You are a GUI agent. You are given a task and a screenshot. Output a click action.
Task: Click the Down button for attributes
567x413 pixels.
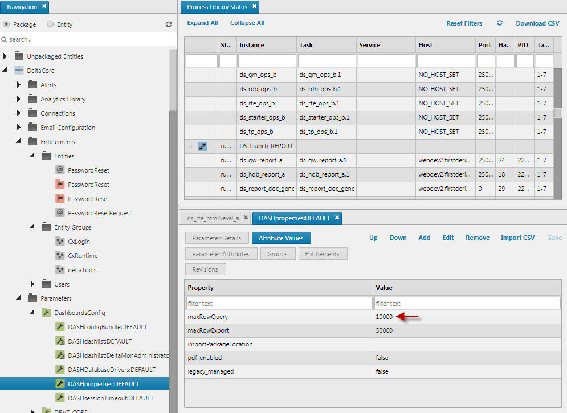click(x=398, y=238)
